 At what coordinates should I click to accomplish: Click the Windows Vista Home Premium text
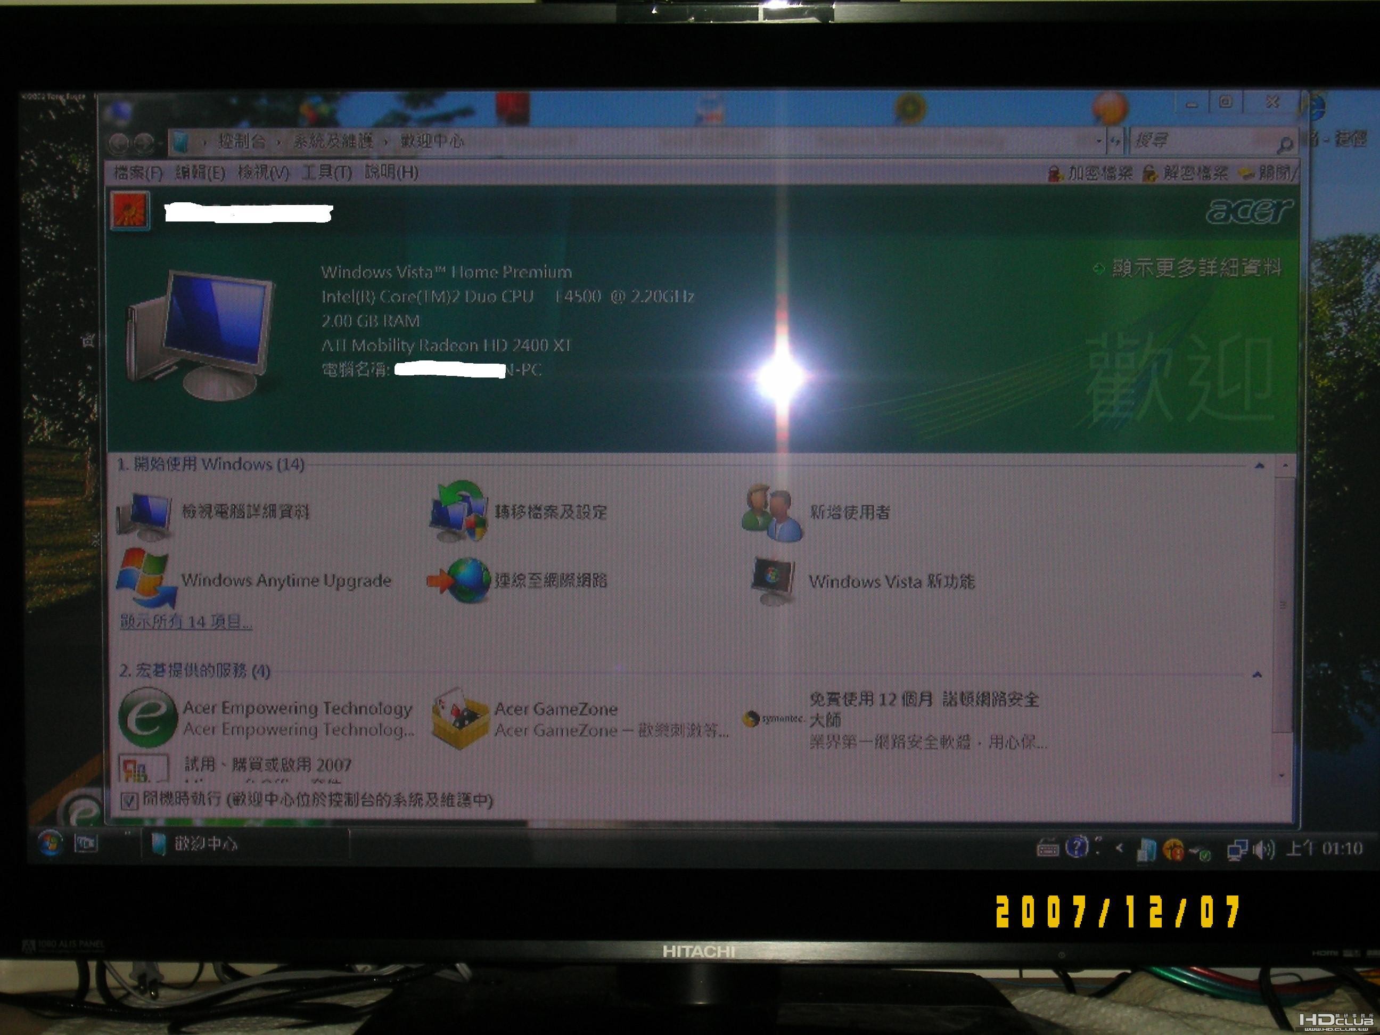(x=446, y=272)
